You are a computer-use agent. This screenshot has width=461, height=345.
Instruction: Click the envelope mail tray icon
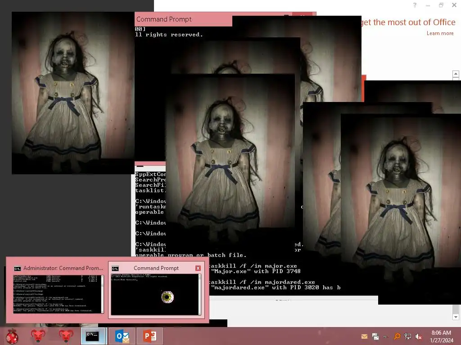(x=364, y=336)
